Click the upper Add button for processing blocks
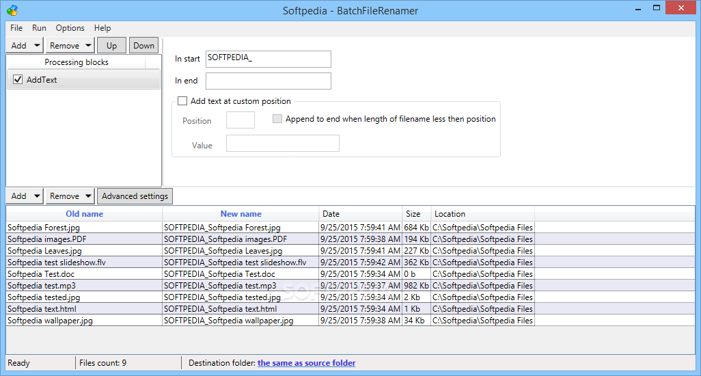701x376 pixels. tap(18, 46)
